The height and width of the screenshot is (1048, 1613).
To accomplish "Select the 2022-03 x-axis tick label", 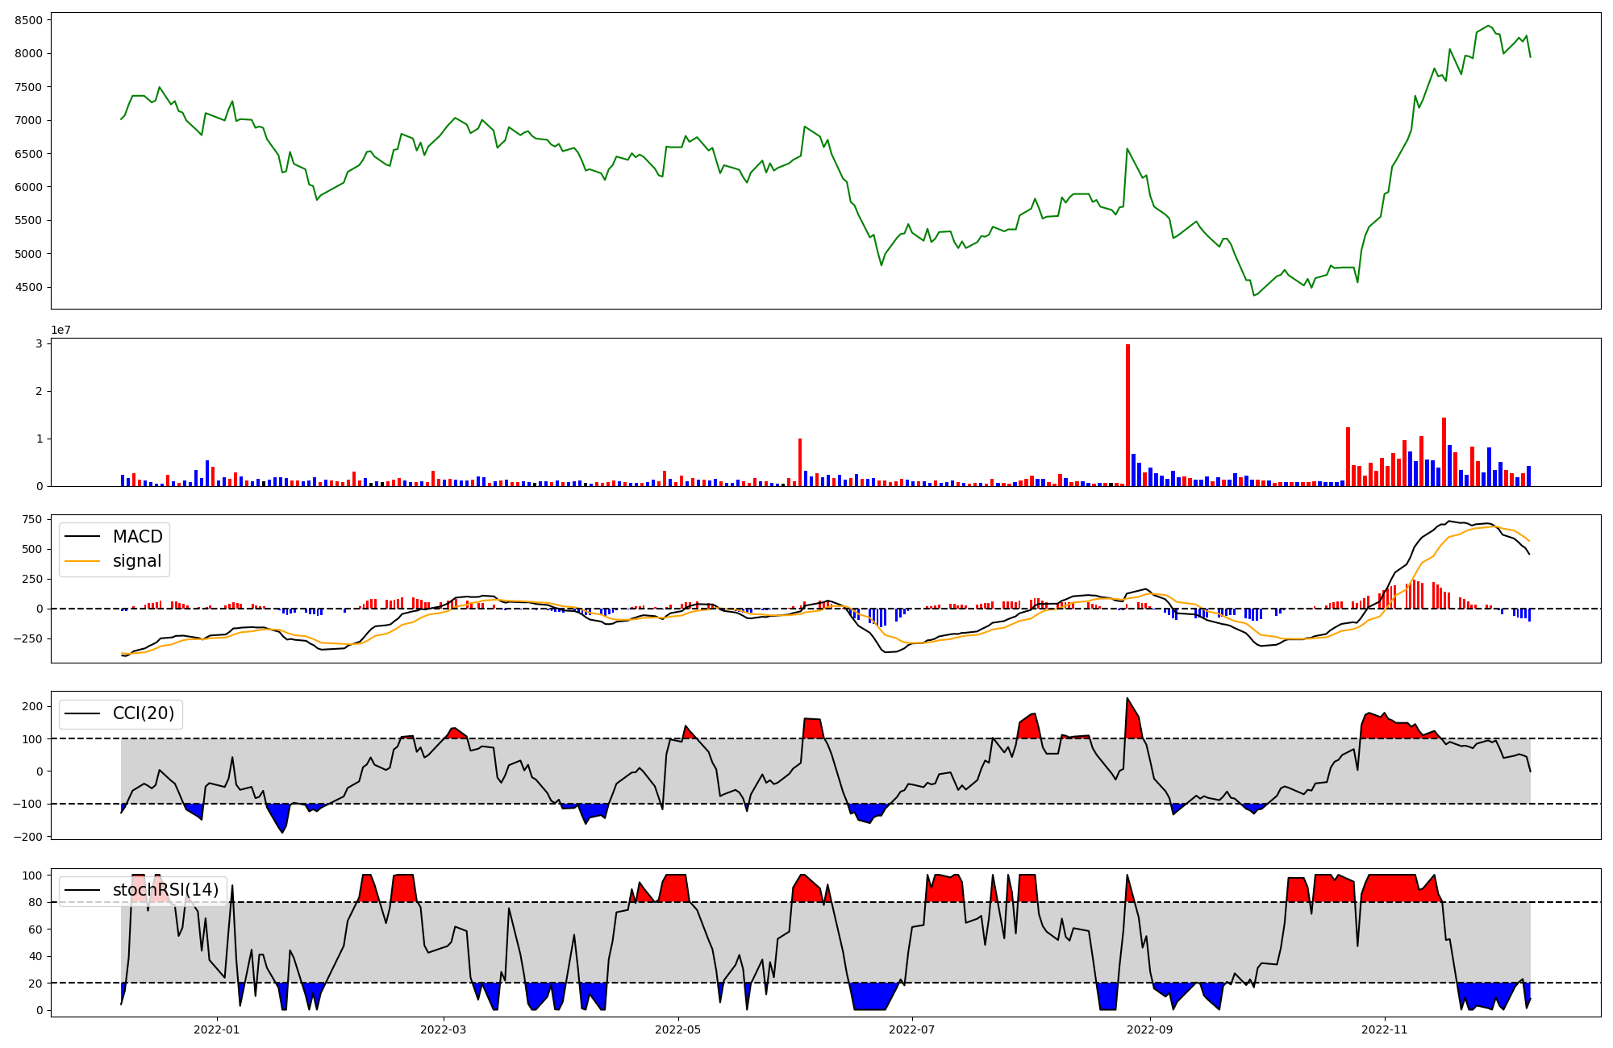I will [444, 1029].
